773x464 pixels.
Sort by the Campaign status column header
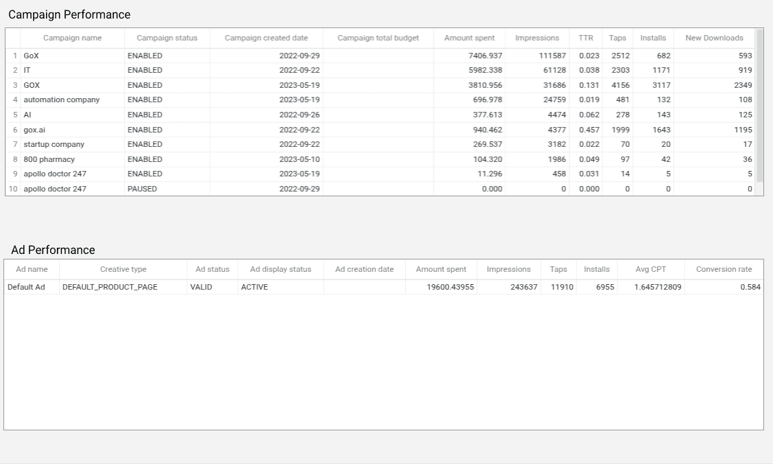pyautogui.click(x=167, y=38)
